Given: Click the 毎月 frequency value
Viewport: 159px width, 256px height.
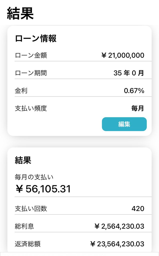Looking at the screenshot, I should [138, 108].
